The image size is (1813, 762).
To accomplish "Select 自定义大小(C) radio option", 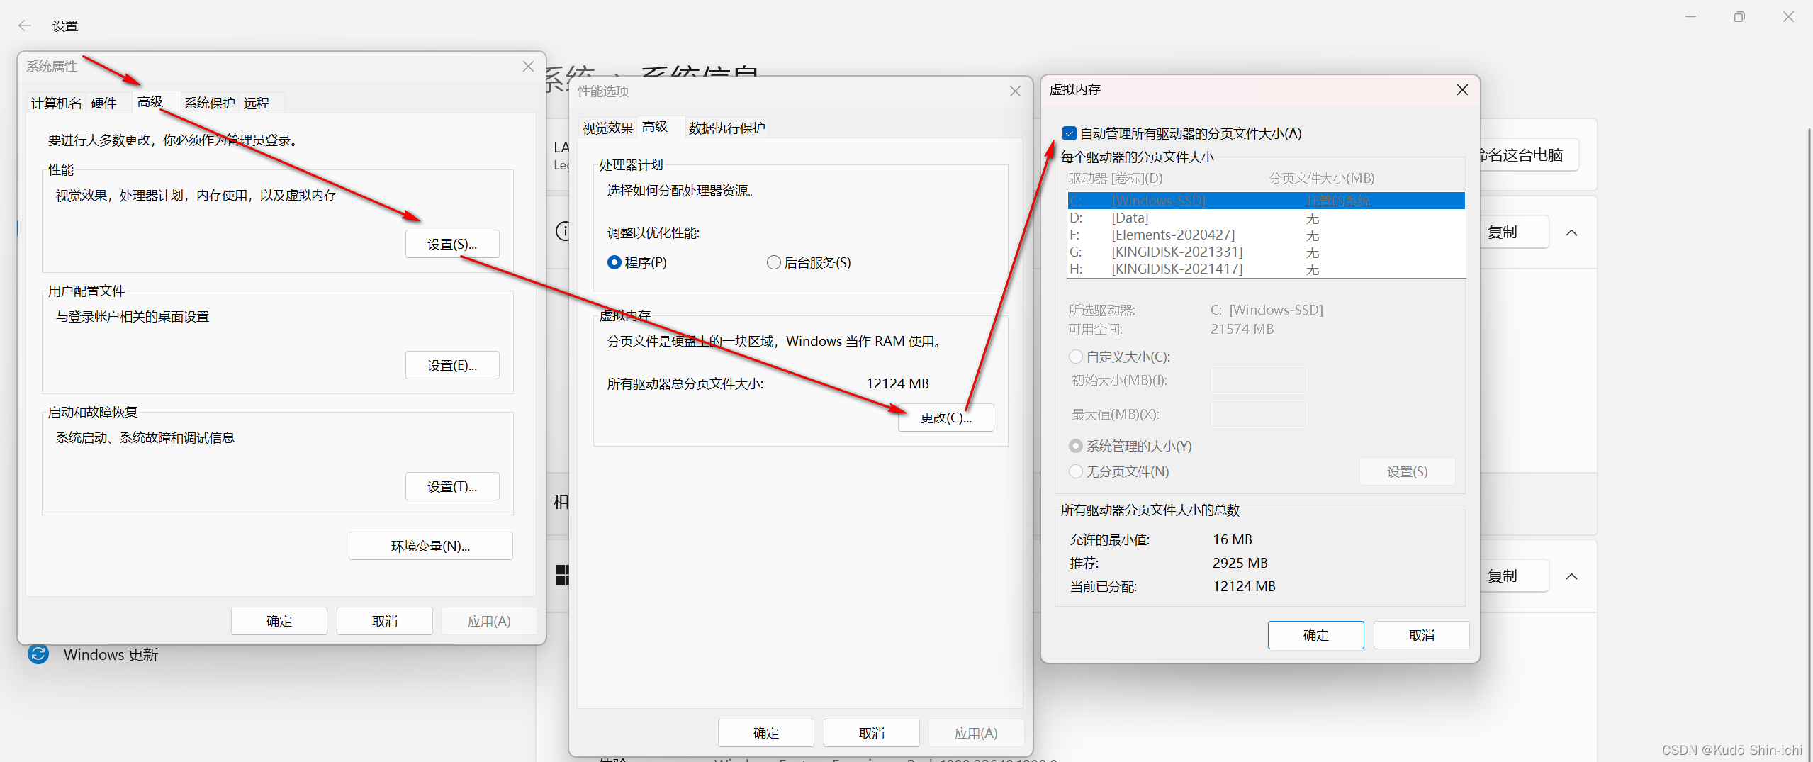I will click(1076, 357).
